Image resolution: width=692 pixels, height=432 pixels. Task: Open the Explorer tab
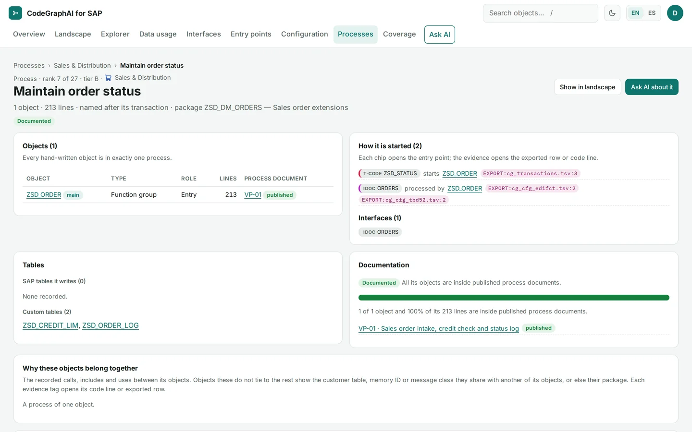[115, 34]
